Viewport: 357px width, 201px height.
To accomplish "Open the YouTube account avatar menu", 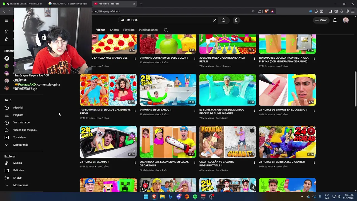I will click(346, 20).
